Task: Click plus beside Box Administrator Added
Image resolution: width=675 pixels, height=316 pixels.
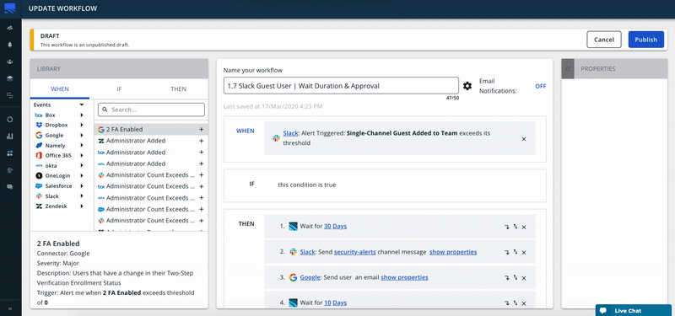Action: (201, 153)
